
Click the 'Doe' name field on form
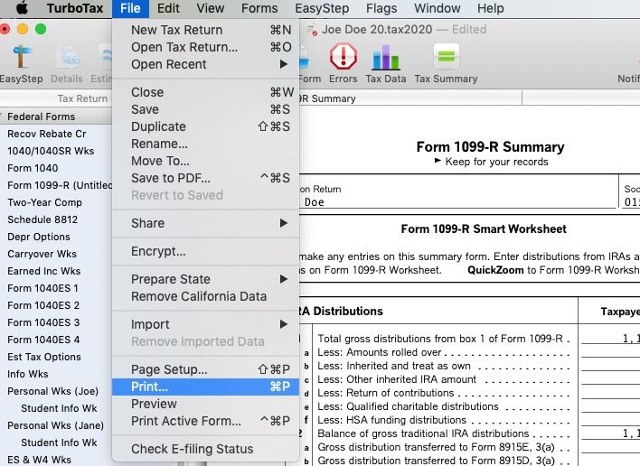[x=457, y=201]
